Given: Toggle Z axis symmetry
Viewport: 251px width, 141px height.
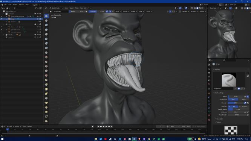Looking at the screenshot, I should (x=174, y=12).
